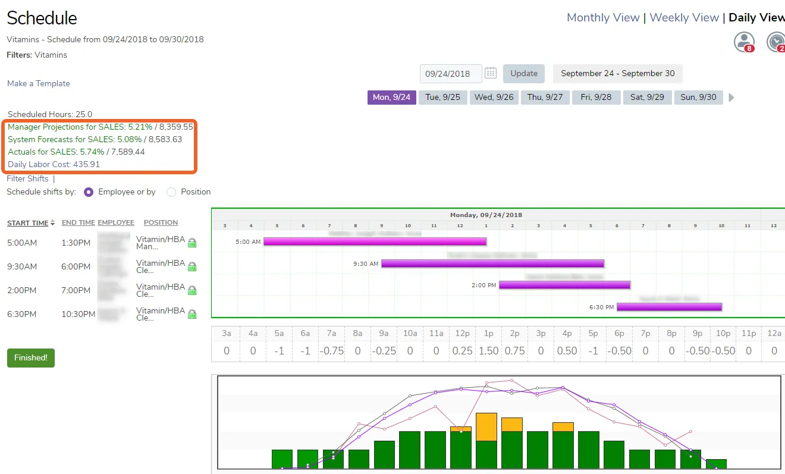
Task: Select the Position radio button
Action: [x=171, y=192]
